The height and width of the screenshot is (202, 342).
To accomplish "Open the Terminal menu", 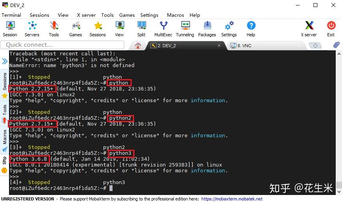I will pos(11,15).
